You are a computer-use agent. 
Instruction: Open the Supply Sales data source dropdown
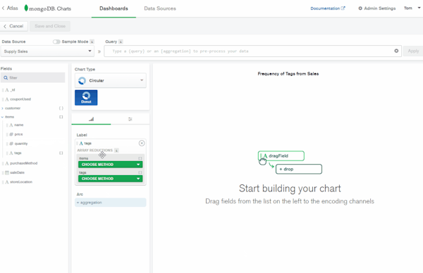tap(47, 51)
